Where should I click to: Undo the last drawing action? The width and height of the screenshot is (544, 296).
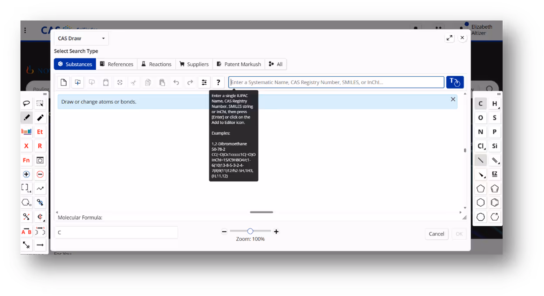[x=176, y=82]
